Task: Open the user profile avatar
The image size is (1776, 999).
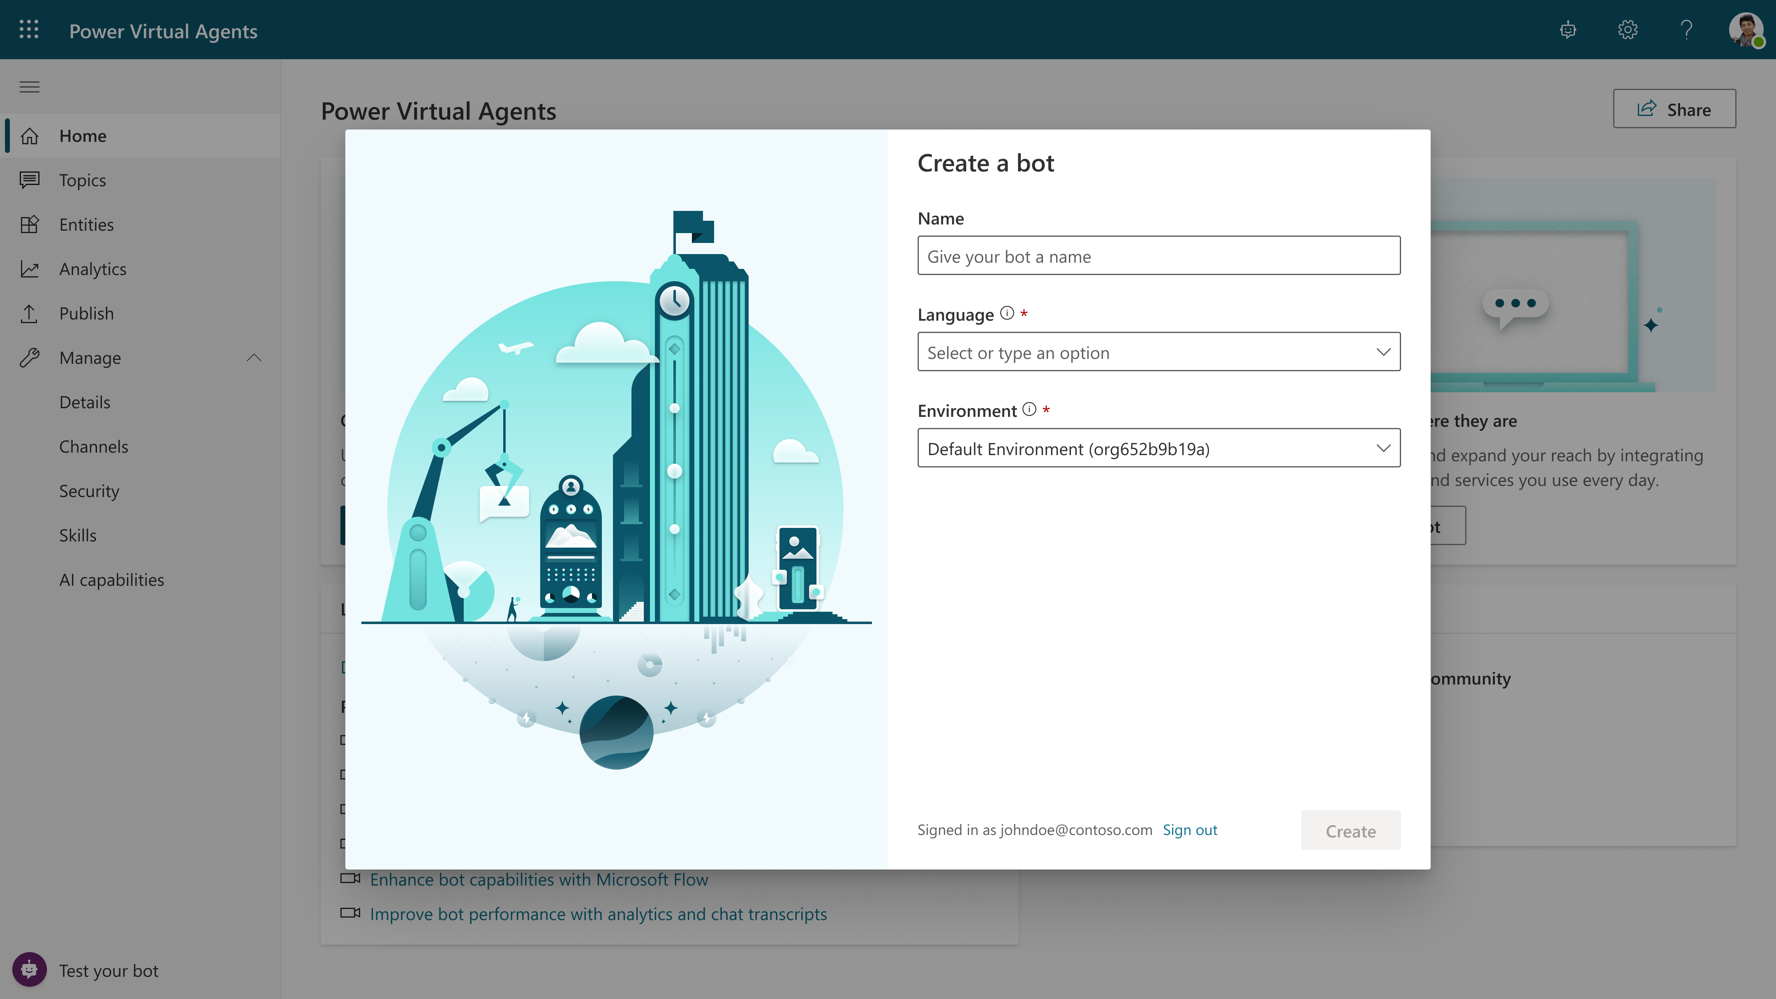Action: pos(1746,30)
